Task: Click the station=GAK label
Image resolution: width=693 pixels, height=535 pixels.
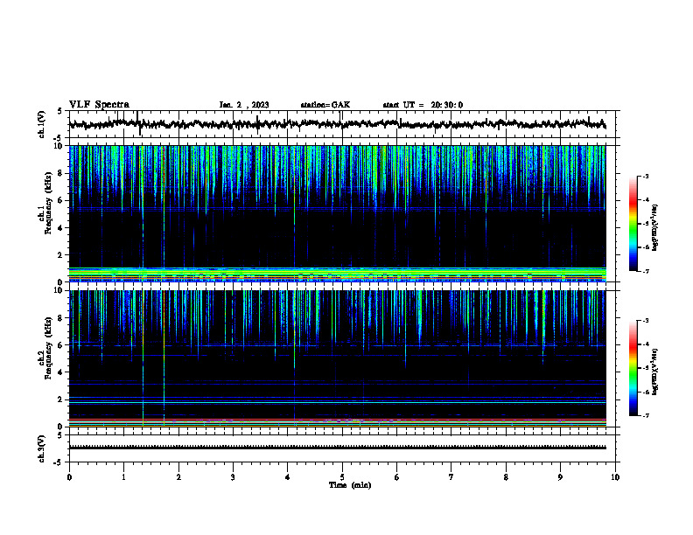Action: tap(325, 105)
